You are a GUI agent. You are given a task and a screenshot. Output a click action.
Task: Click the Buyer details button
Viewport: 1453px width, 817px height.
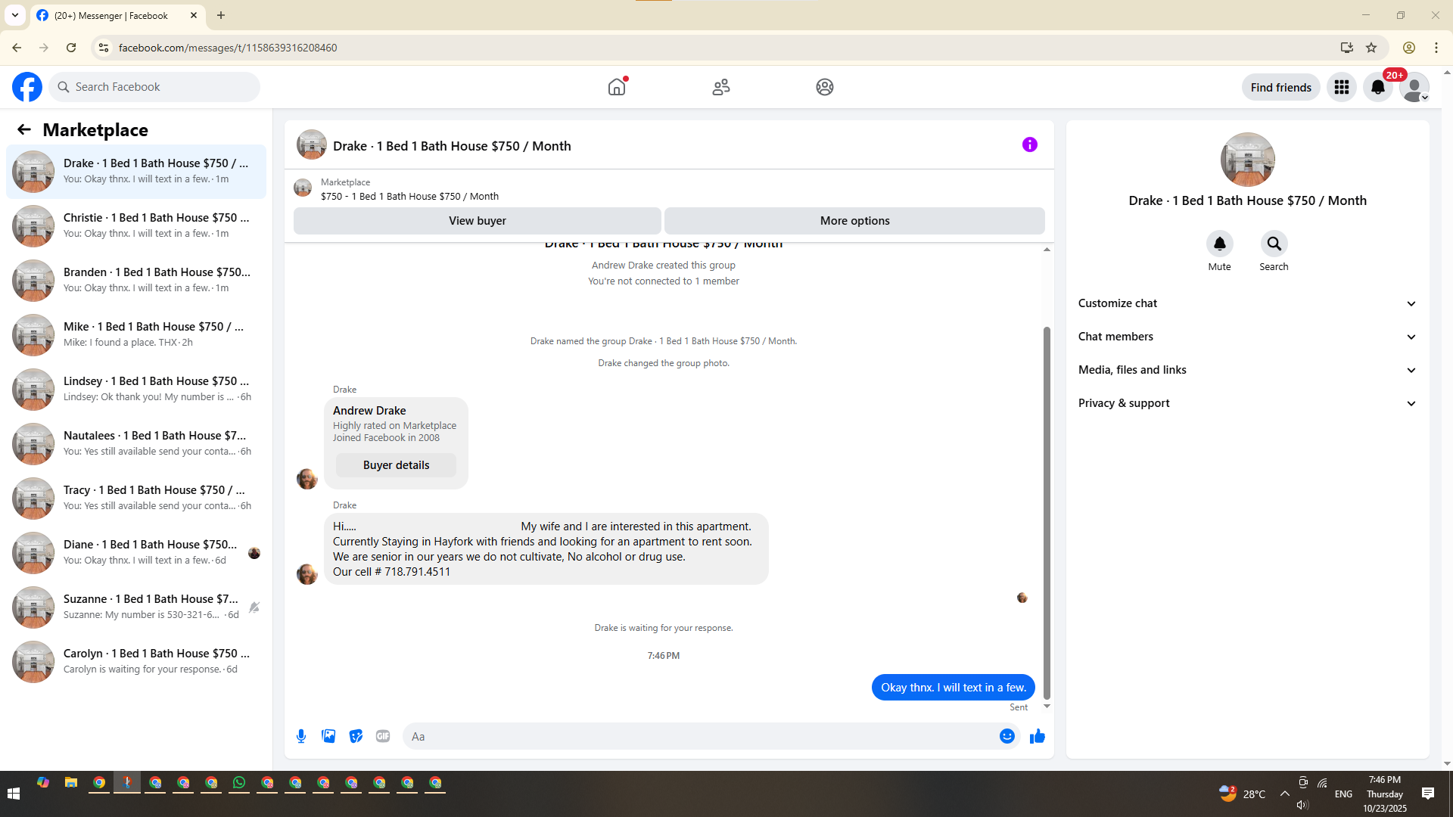pyautogui.click(x=396, y=465)
